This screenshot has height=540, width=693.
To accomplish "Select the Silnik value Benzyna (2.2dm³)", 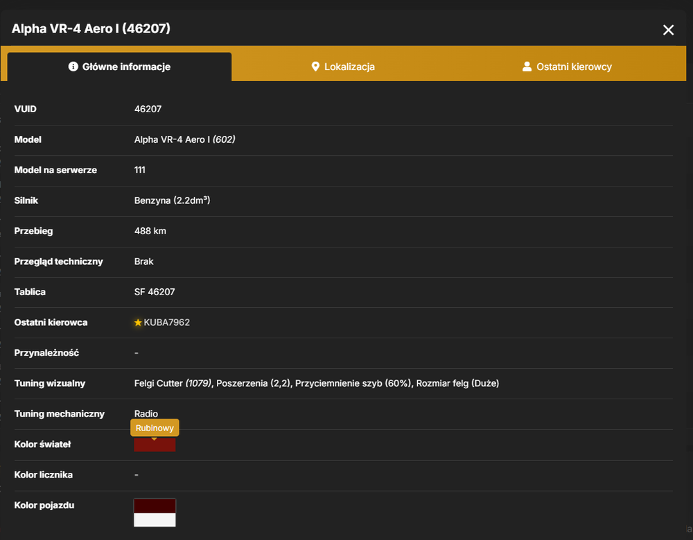I will (173, 200).
